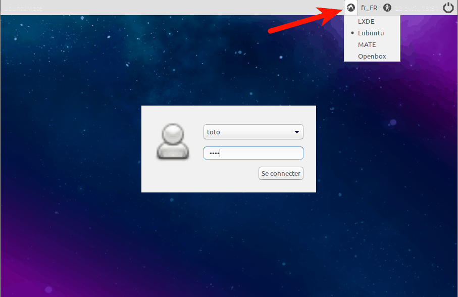The image size is (458, 297).
Task: Click the starry wallpaper below the login box
Action: pos(228,237)
